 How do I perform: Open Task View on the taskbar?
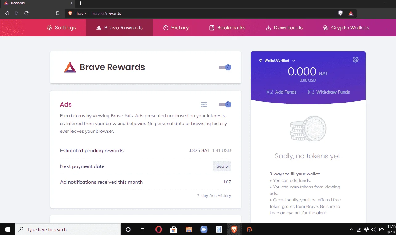pyautogui.click(x=143, y=229)
